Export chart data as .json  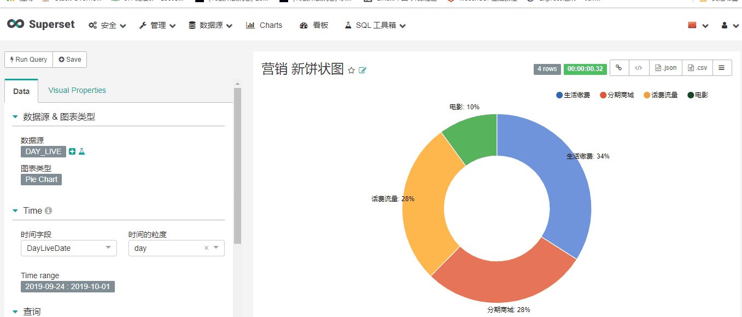pyautogui.click(x=665, y=68)
